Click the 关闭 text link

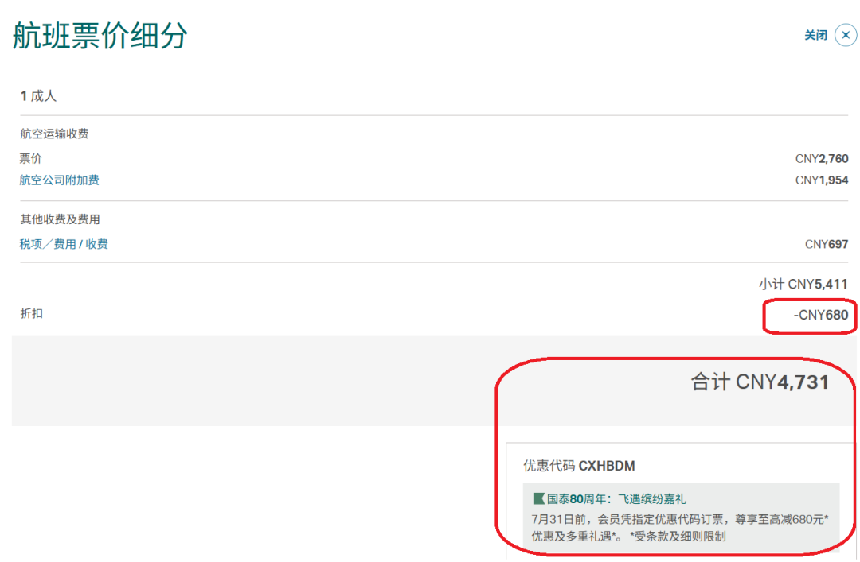tap(815, 36)
